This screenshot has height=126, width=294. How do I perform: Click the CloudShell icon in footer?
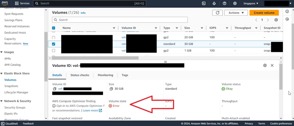[x=3, y=124]
